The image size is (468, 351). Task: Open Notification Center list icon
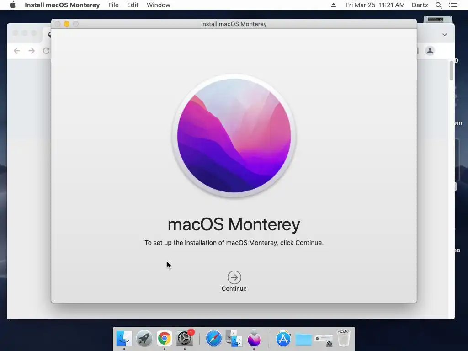tap(453, 5)
